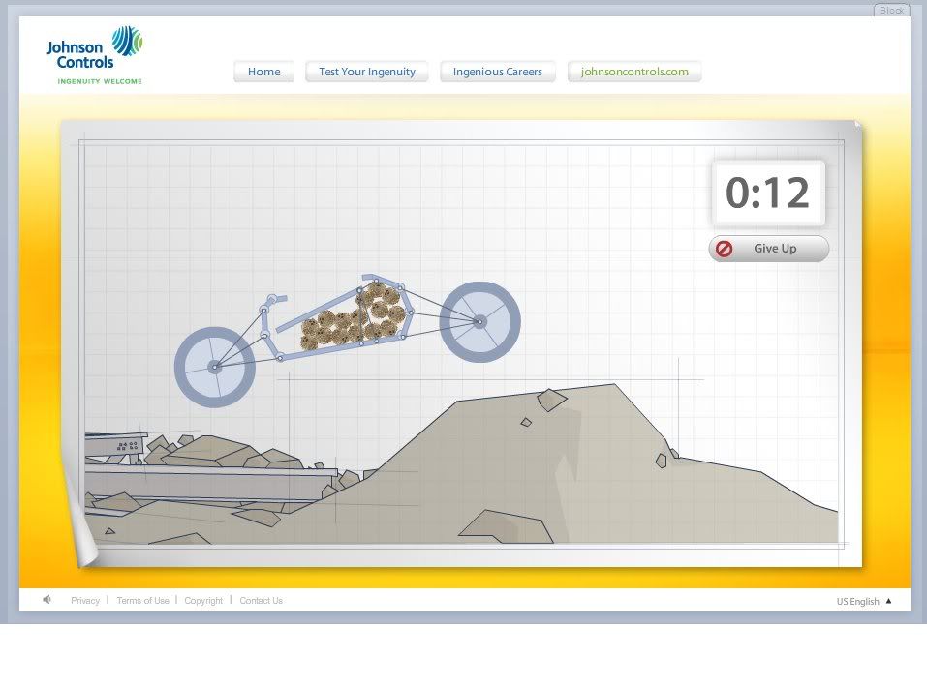Visit the johnsoncontrols.com link

pyautogui.click(x=634, y=72)
